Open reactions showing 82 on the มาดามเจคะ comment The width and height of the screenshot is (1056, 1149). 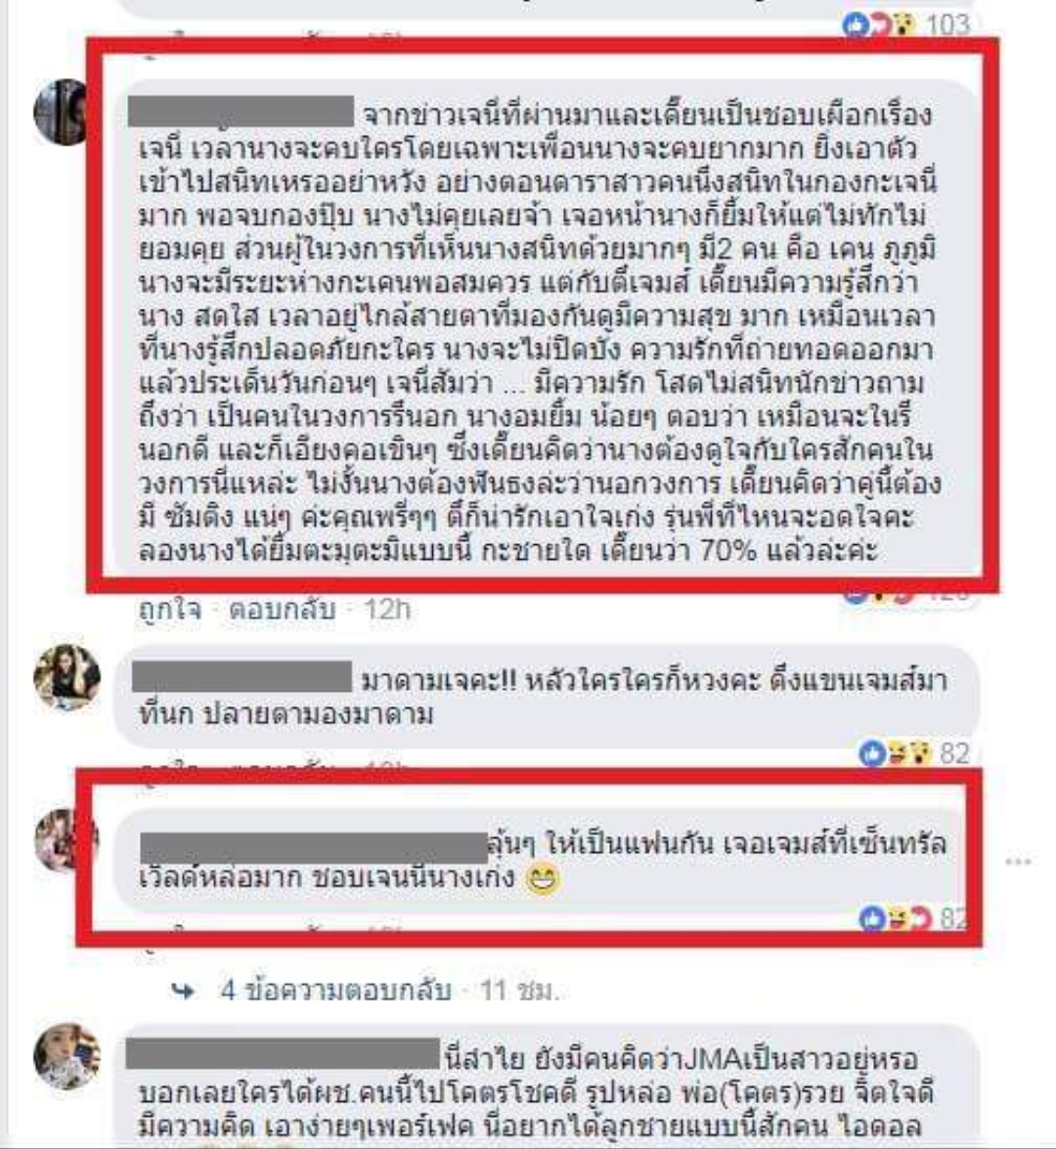click(x=914, y=753)
